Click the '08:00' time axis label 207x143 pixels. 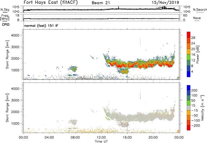click(75, 138)
